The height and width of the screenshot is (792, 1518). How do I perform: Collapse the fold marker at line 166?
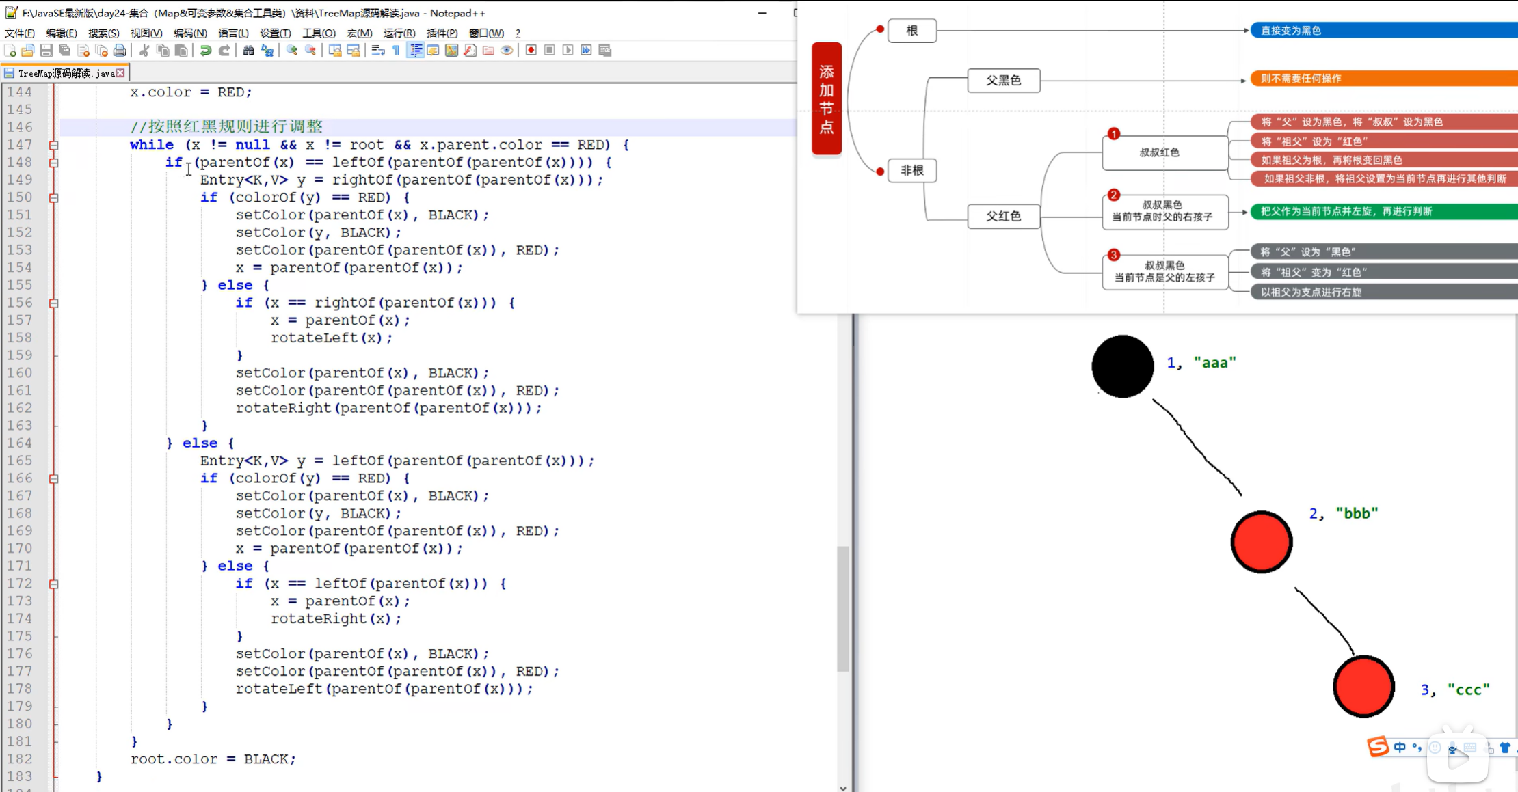click(53, 478)
